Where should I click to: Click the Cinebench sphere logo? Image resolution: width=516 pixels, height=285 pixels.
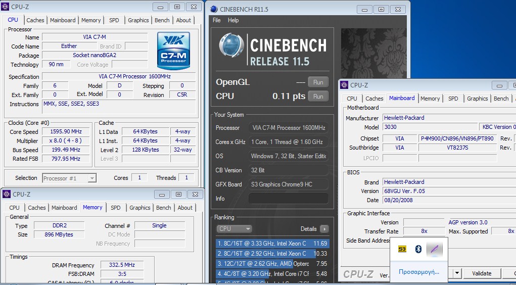click(231, 45)
